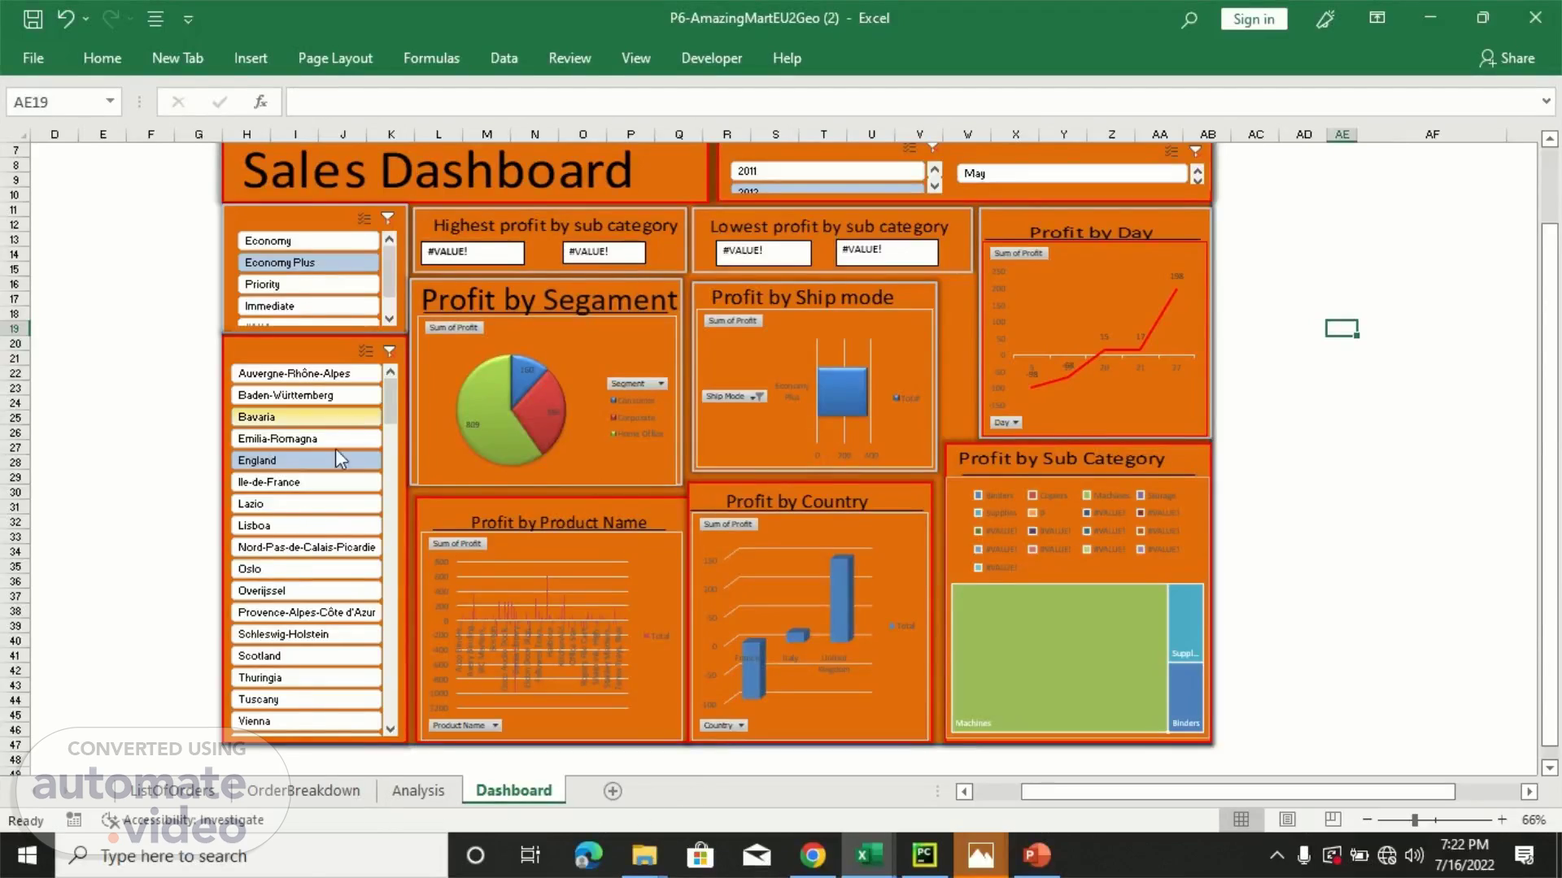Image resolution: width=1562 pixels, height=878 pixels.
Task: Switch to the OrderBreakdown sheet tab
Action: pos(303,790)
